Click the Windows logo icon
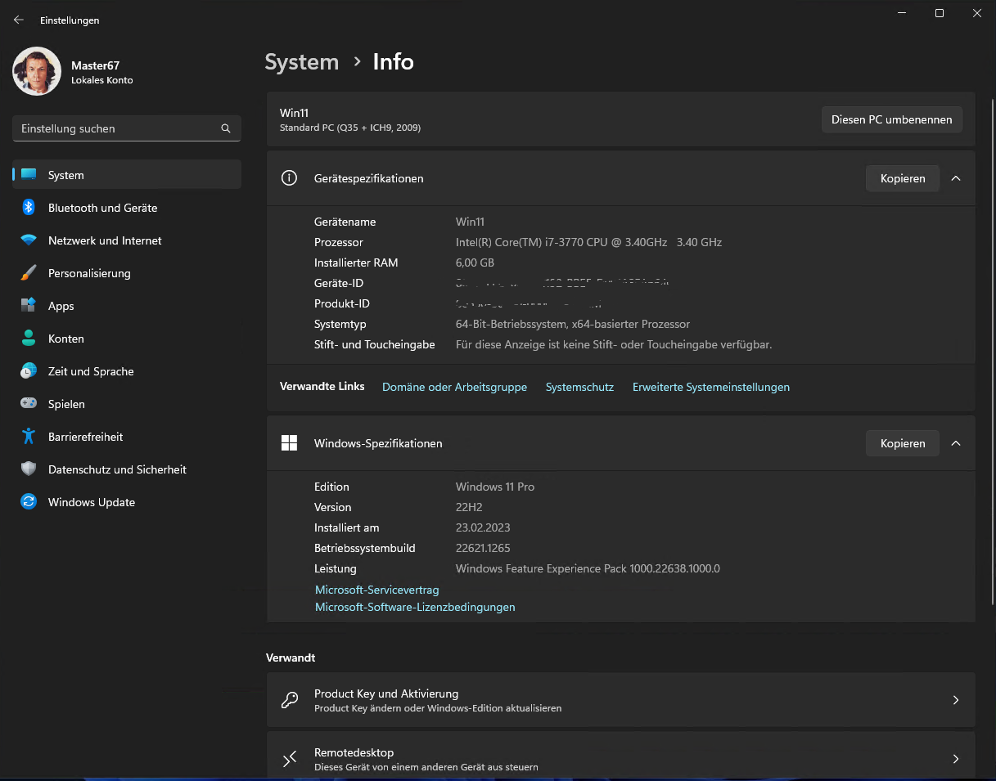Image resolution: width=996 pixels, height=781 pixels. click(289, 443)
